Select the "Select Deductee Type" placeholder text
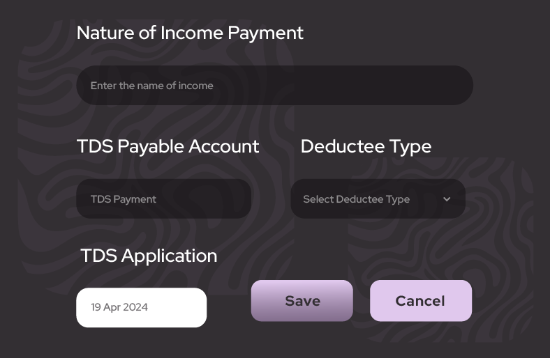Image resolution: width=550 pixels, height=358 pixels. pyautogui.click(x=356, y=199)
